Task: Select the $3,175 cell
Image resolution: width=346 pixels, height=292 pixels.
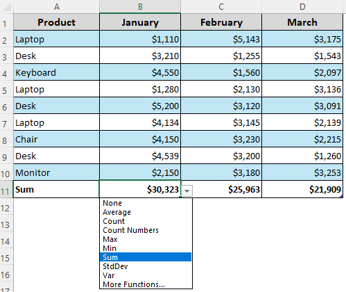Action: click(302, 39)
